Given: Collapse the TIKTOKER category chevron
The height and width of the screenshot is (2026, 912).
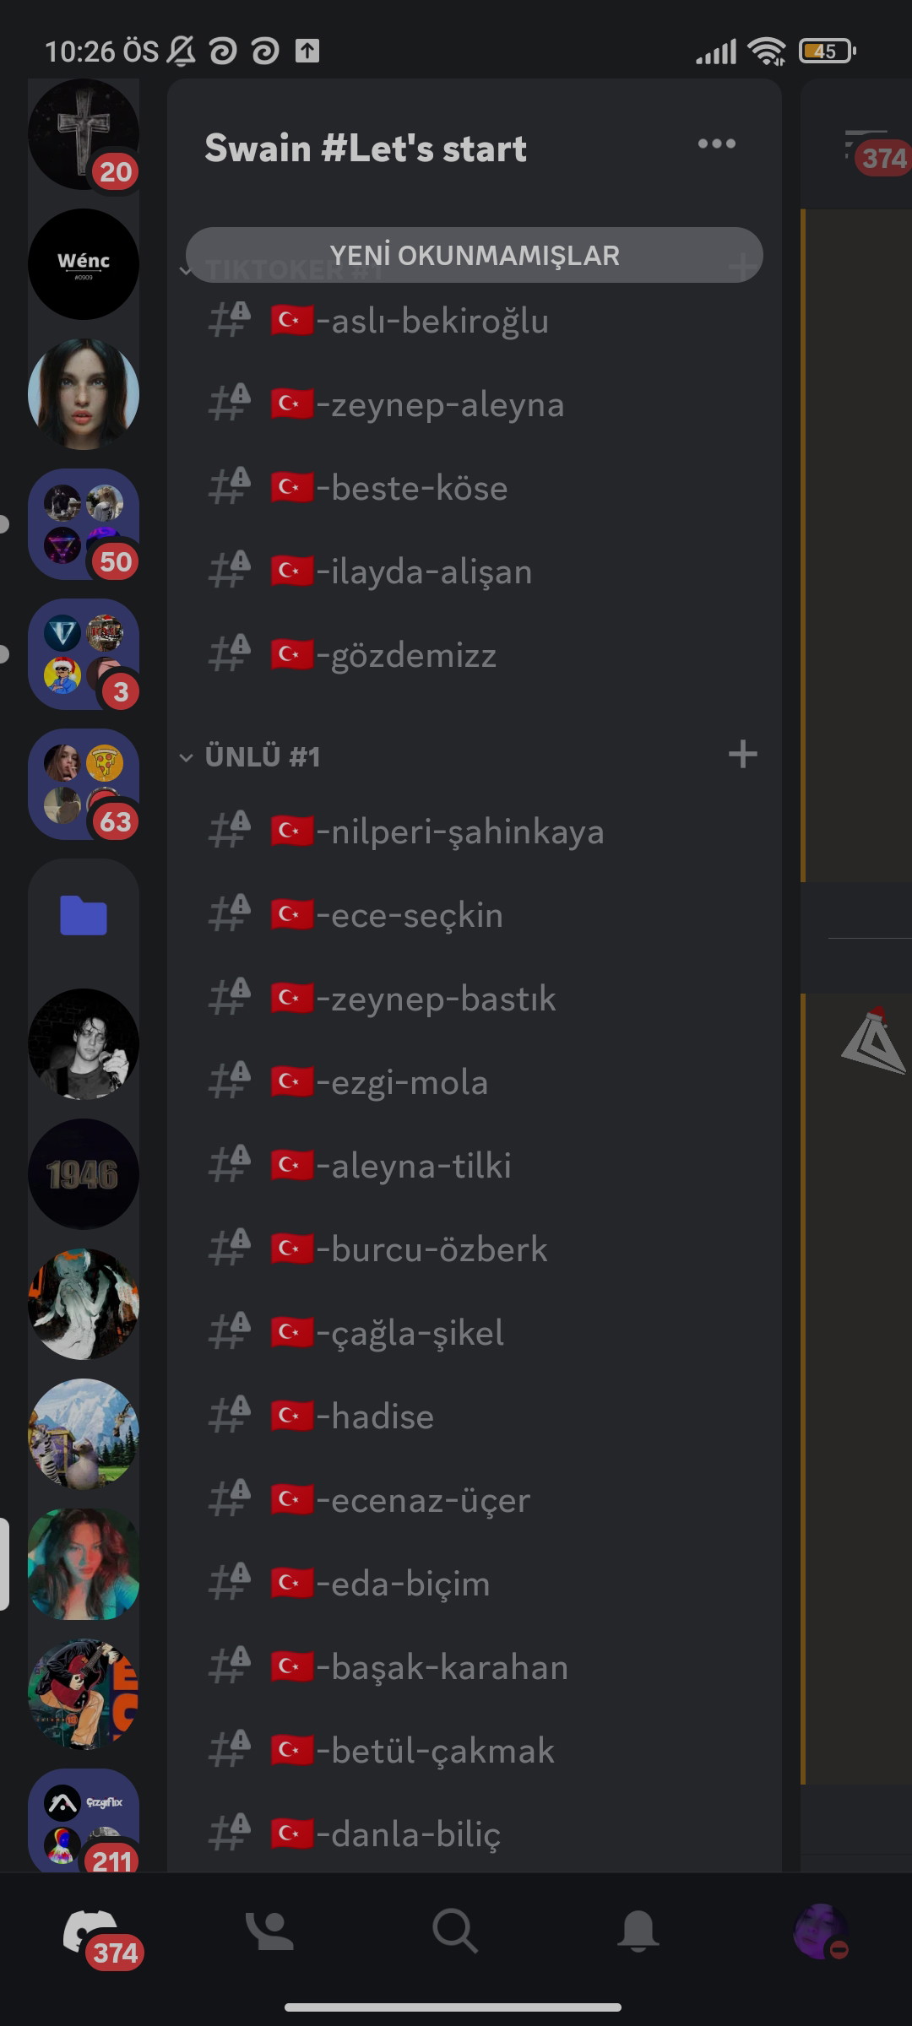Looking at the screenshot, I should point(186,270).
